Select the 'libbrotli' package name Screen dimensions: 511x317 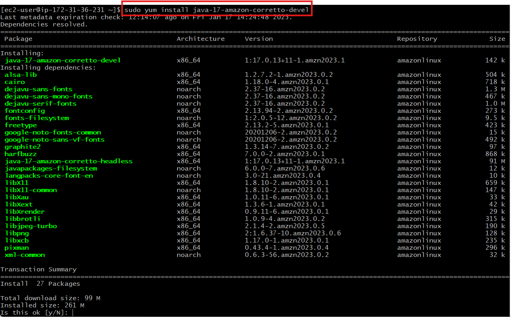pyautogui.click(x=22, y=219)
